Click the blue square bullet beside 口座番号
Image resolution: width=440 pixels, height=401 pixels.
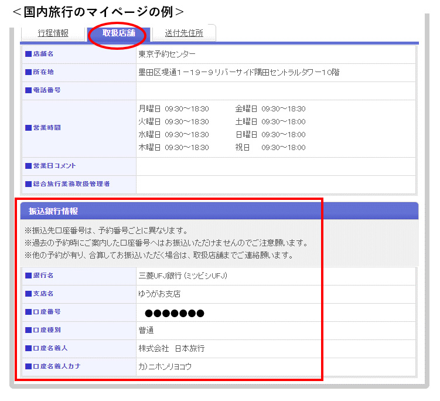pos(28,312)
